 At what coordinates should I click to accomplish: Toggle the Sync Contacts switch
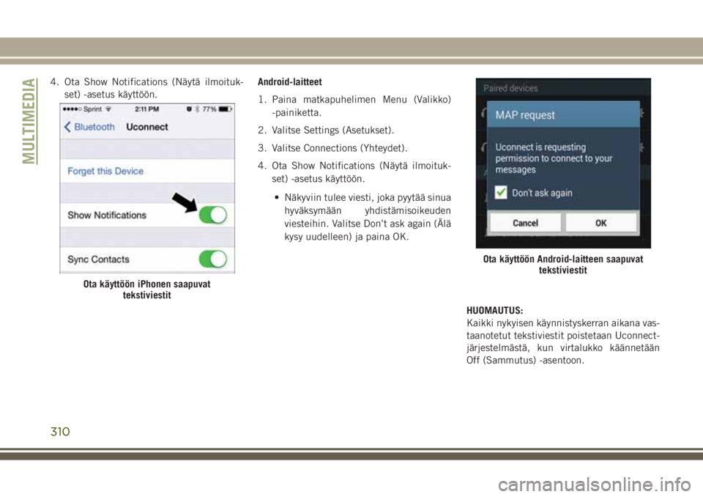tap(213, 259)
